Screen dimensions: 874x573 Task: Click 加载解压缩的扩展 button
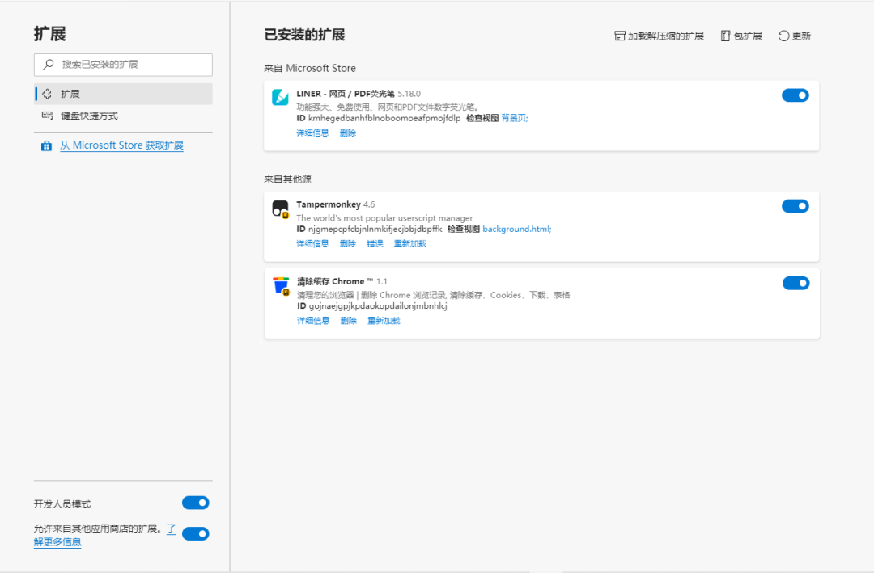659,36
